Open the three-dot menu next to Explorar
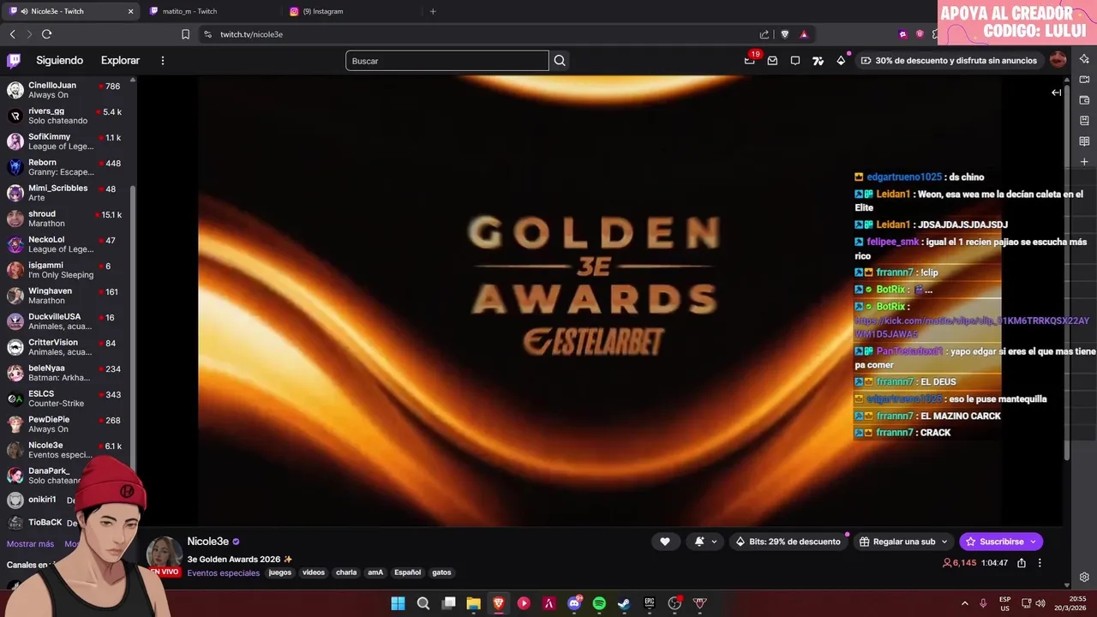The image size is (1097, 617). pyautogui.click(x=162, y=61)
